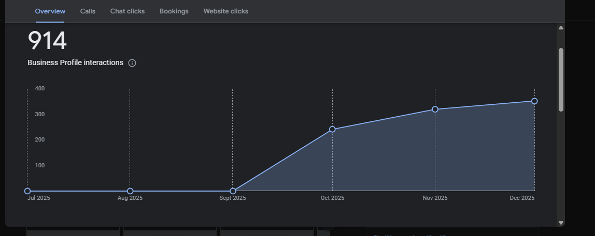Click info icon beside Business Profile interactions
Screen dimensions: 595x236
pos(132,63)
